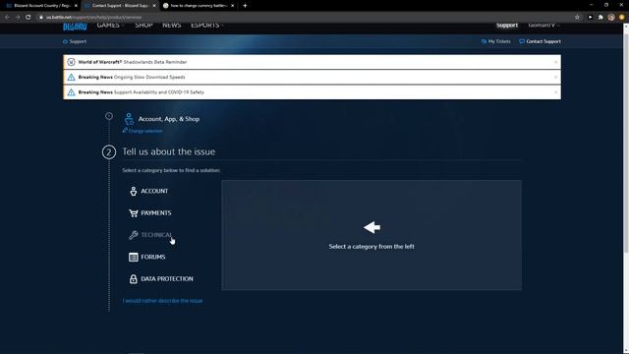Open My Tickets link
The height and width of the screenshot is (354, 629).
[x=495, y=41]
